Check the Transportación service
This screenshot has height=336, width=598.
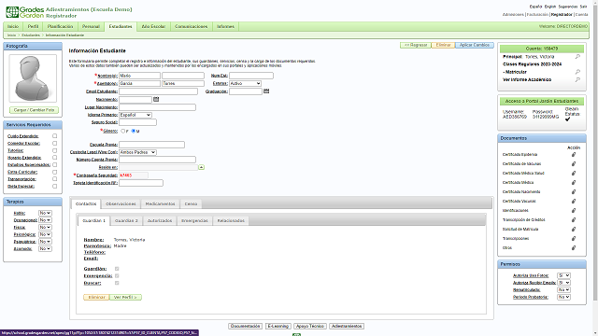coord(54,179)
